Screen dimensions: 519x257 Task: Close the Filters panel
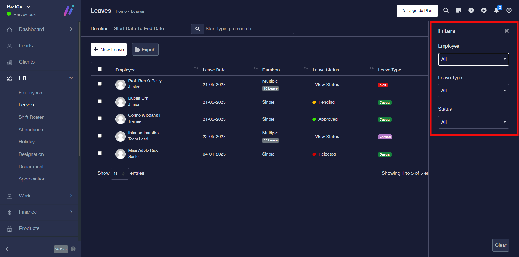[x=507, y=31]
